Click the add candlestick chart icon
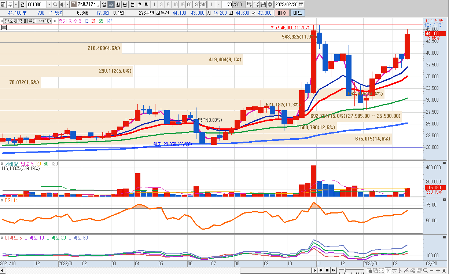Viewport: 449px width, 274px height. click(249, 4)
